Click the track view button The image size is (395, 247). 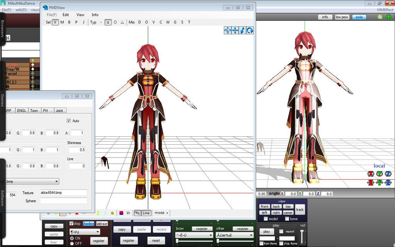pyautogui.click(x=300, y=210)
